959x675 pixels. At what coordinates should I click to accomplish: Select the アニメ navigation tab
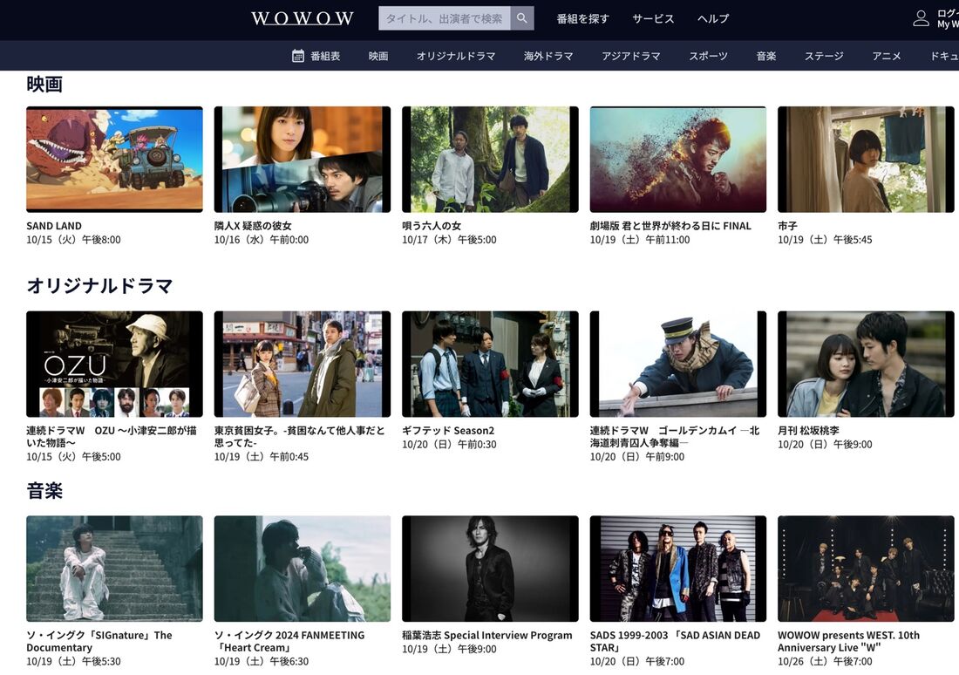[887, 56]
